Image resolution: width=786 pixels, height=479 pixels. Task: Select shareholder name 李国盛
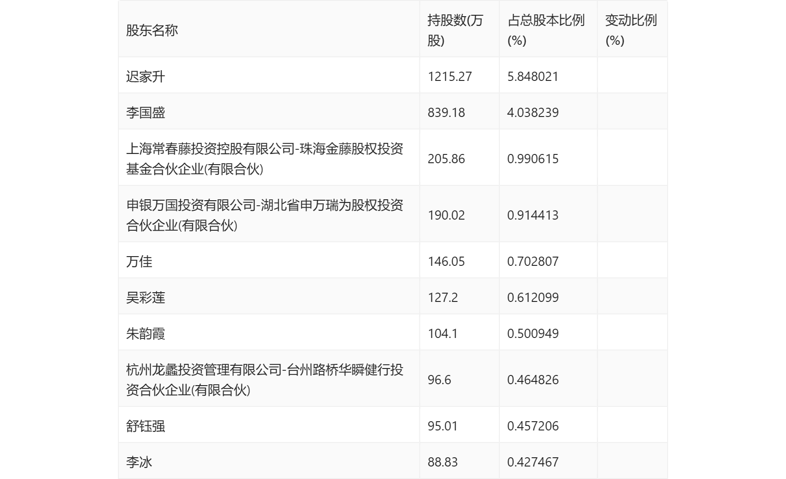(x=146, y=112)
